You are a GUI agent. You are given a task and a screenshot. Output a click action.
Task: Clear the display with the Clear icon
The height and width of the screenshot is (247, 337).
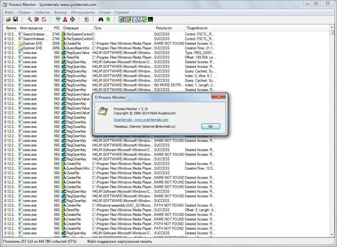click(x=44, y=19)
